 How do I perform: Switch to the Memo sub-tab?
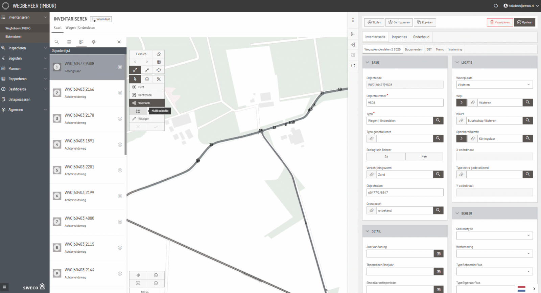[440, 49]
